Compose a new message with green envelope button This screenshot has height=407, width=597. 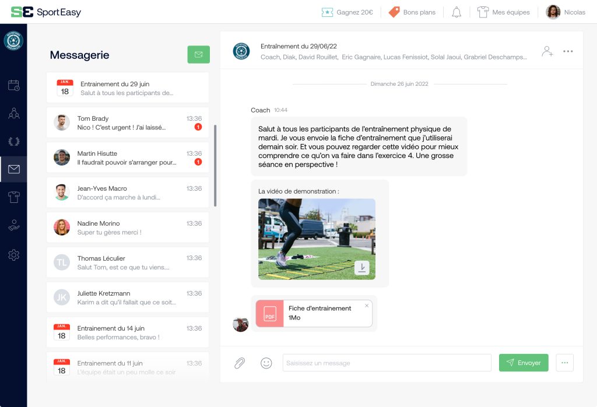pos(198,54)
